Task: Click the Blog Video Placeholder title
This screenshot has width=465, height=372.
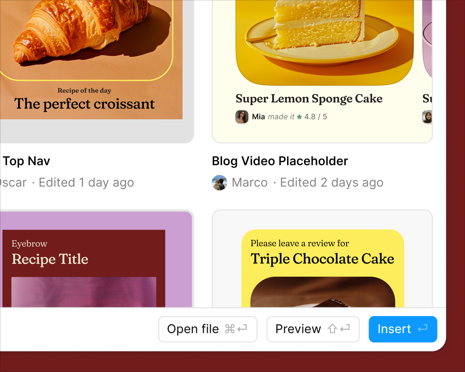Action: 279,161
